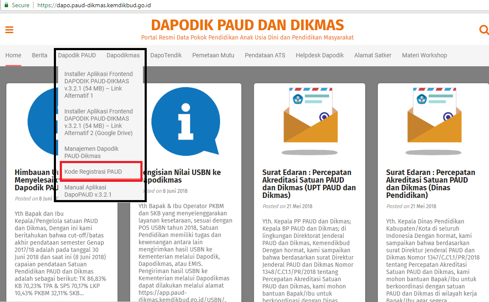Open the Berita menu item

point(39,55)
